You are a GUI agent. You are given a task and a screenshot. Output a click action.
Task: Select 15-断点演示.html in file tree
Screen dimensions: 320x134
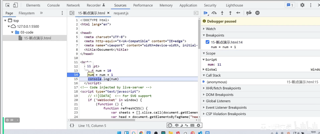pyautogui.click(x=35, y=38)
